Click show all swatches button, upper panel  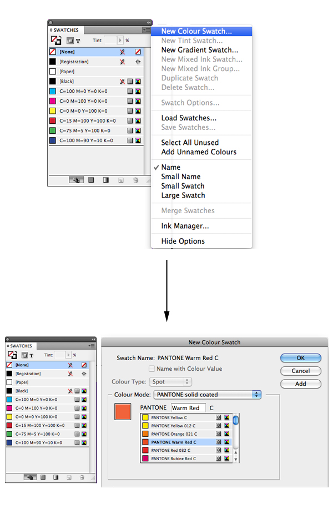(x=76, y=180)
